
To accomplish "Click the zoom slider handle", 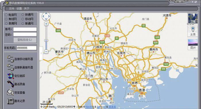I will tap(46, 40).
